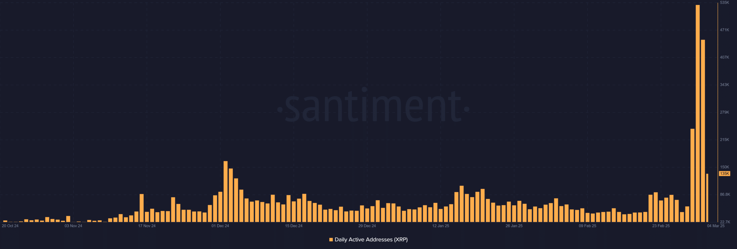This screenshot has width=737, height=249.
Task: Click the '15 Dec 24' date label
Action: [294, 226]
